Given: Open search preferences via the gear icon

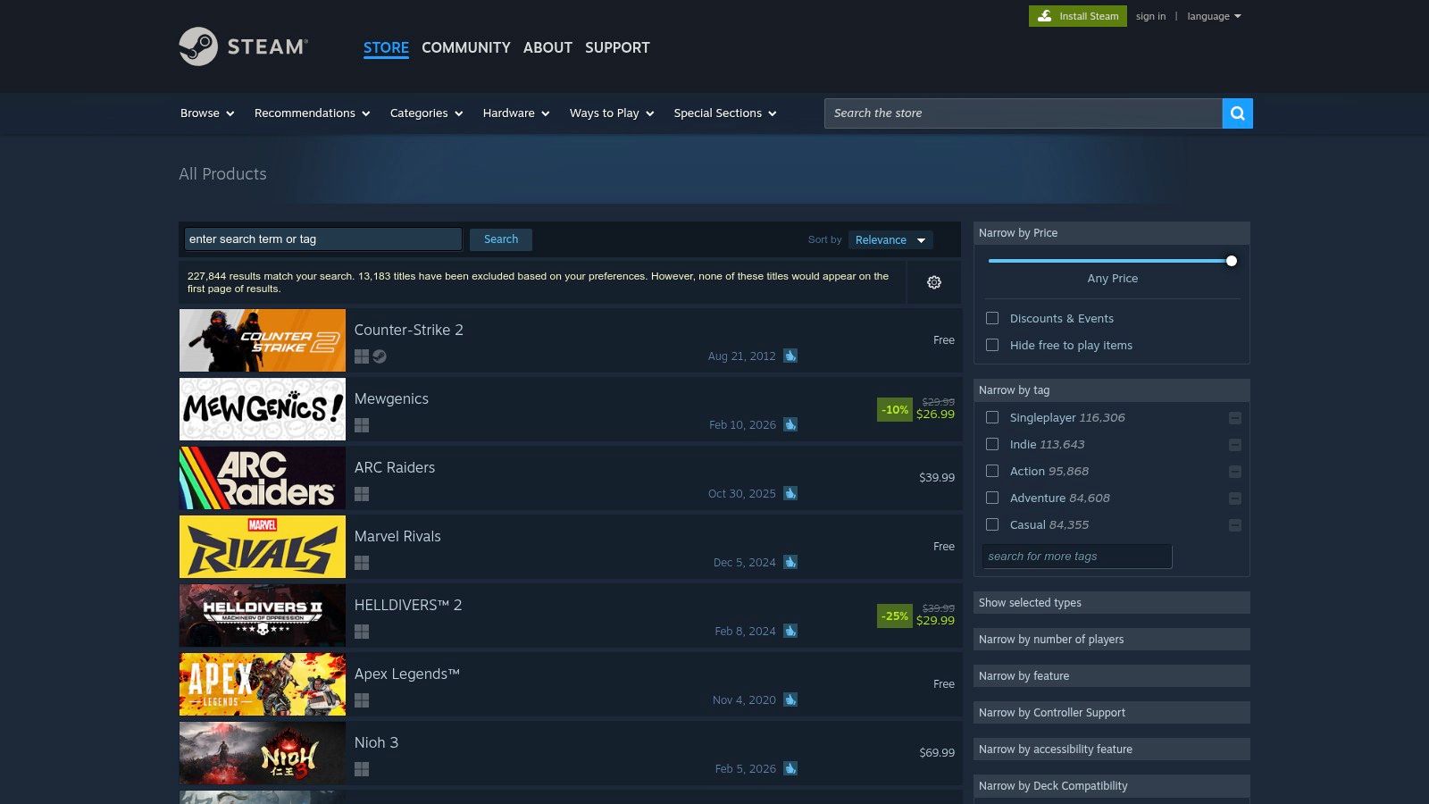Looking at the screenshot, I should point(933,282).
